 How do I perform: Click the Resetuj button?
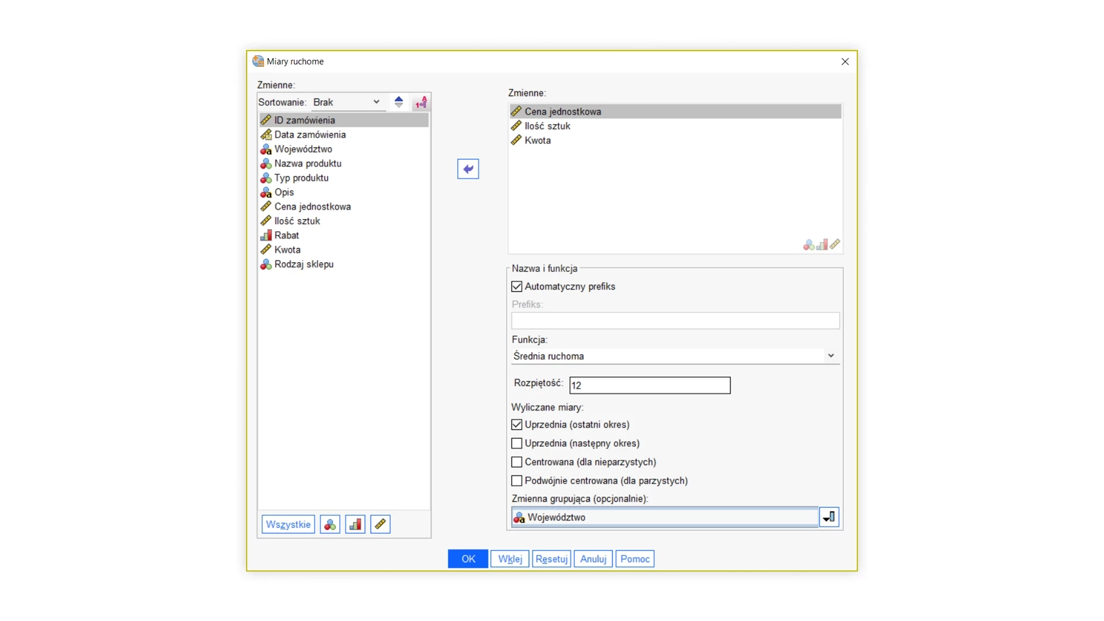pyautogui.click(x=551, y=559)
